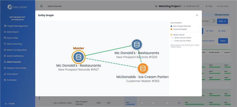Click the Data Ladder logo

click(x=17, y=7)
